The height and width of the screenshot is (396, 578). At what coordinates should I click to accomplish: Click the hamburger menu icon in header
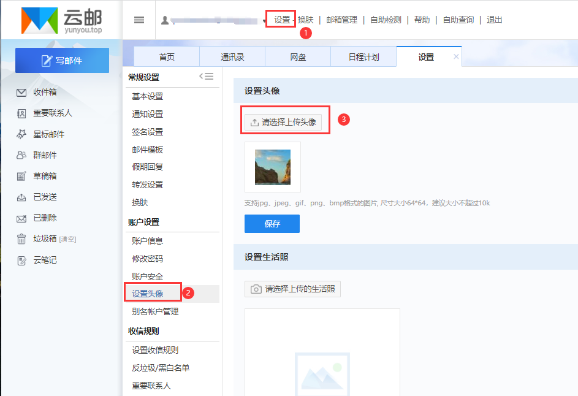[139, 20]
